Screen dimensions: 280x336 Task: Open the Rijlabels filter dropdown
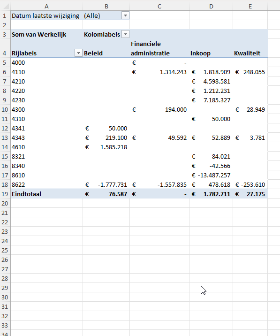[78, 53]
